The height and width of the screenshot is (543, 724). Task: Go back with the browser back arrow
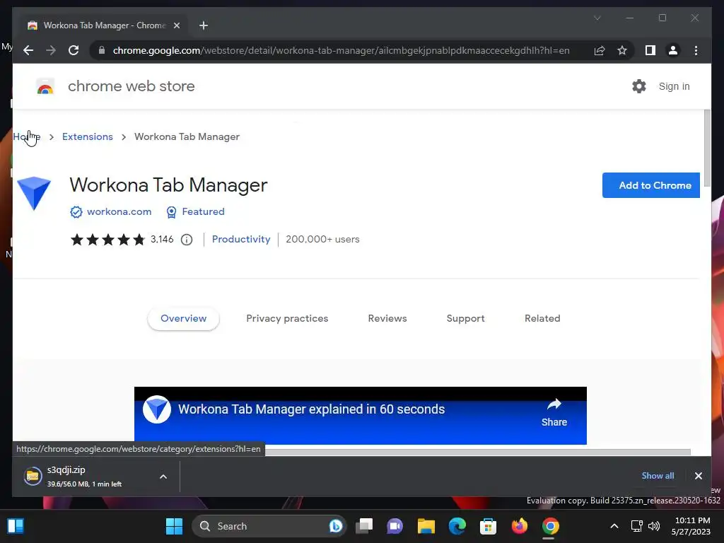click(28, 50)
